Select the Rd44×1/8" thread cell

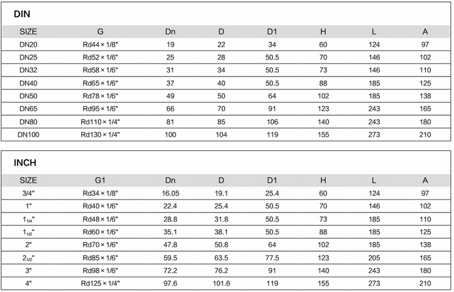[x=101, y=44]
